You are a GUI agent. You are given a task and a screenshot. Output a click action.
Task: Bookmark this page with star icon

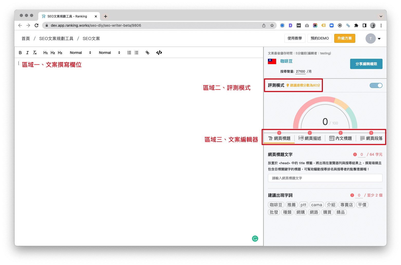tap(272, 25)
